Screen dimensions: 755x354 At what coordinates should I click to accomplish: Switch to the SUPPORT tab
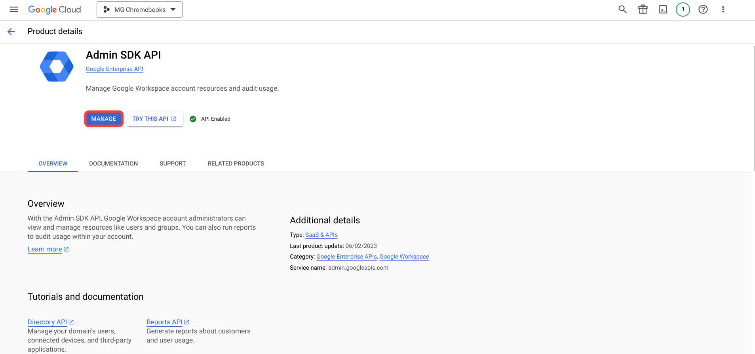pos(173,164)
